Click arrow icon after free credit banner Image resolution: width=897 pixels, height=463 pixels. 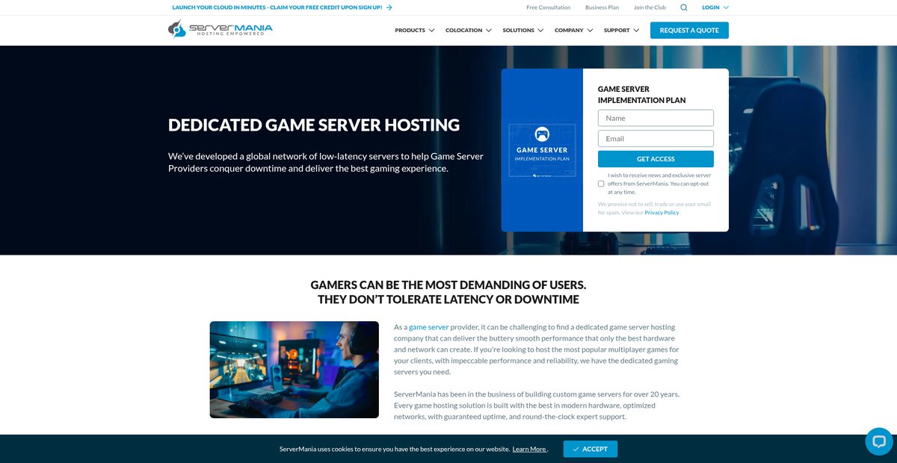coord(389,7)
